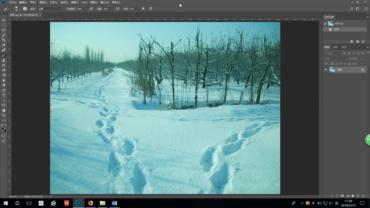
Task: Toggle pressure for opacity button
Action: pyautogui.click(x=91, y=9)
